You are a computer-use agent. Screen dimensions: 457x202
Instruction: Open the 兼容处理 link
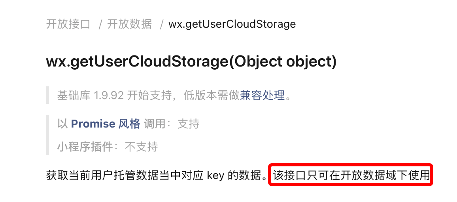click(x=262, y=95)
